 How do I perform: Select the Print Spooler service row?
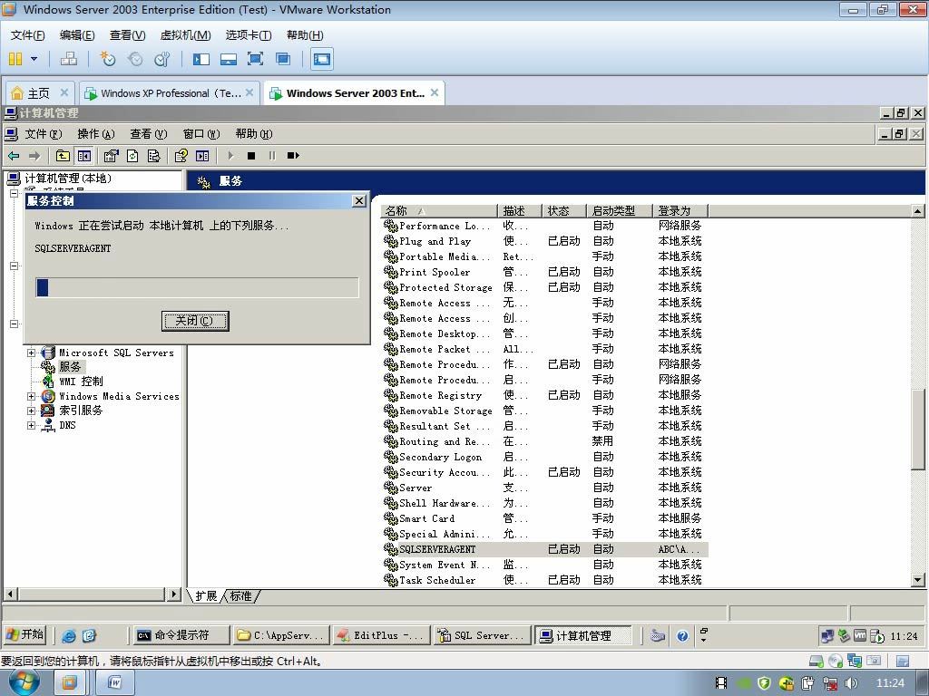[x=545, y=272]
